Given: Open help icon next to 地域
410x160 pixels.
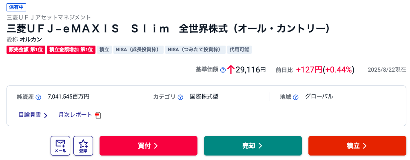Looking at the screenshot, I should (295, 97).
